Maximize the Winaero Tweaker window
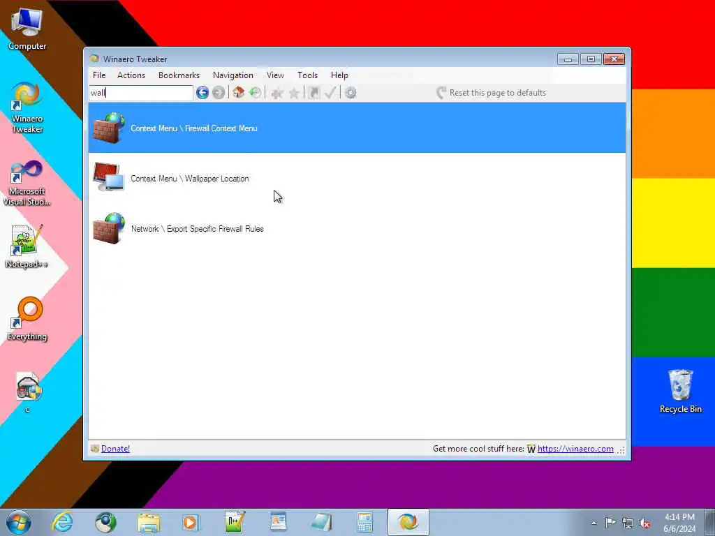715x536 pixels. pyautogui.click(x=591, y=59)
